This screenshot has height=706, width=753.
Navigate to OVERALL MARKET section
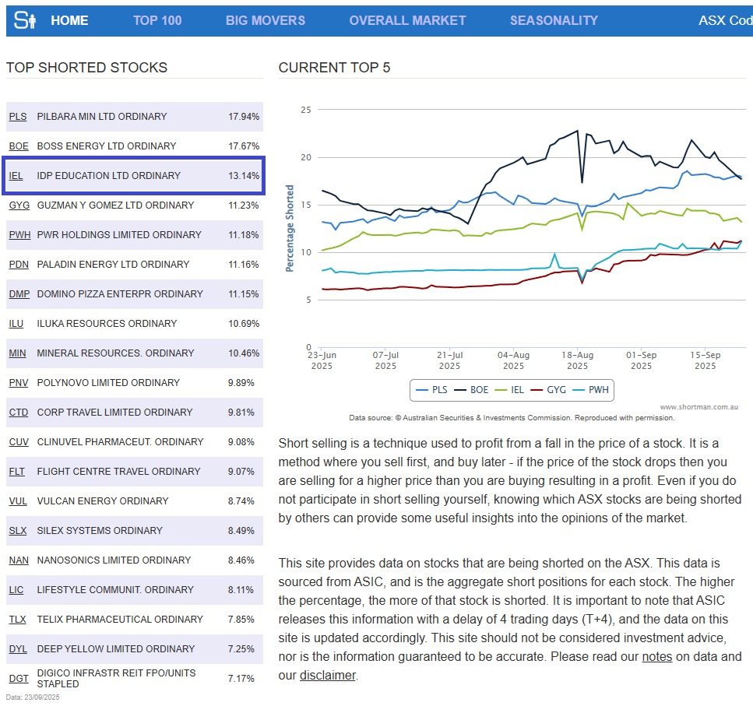tap(407, 21)
